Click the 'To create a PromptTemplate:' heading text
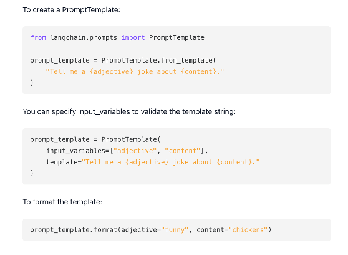This screenshot has height=255, width=348. (72, 10)
